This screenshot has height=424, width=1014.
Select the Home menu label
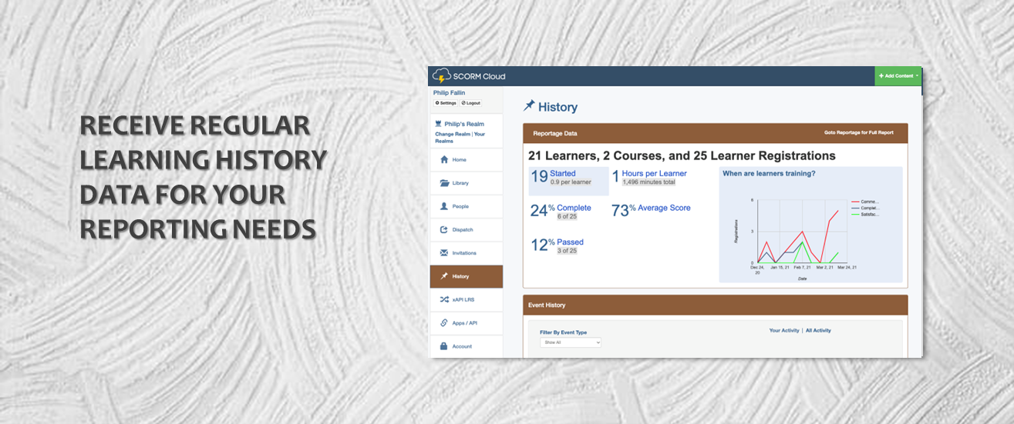(x=460, y=160)
